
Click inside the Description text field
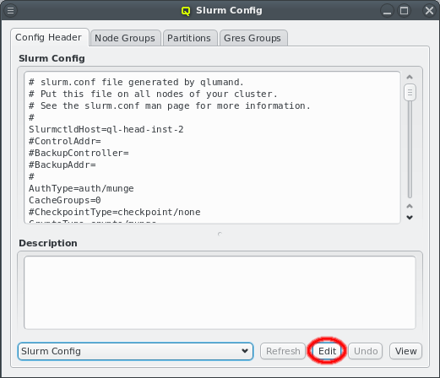pyautogui.click(x=220, y=293)
